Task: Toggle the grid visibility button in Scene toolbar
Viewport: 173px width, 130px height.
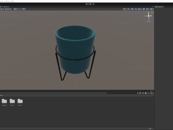Action: (15, 9)
